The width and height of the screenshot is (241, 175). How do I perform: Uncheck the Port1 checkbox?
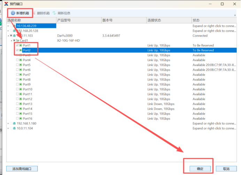click(17, 45)
